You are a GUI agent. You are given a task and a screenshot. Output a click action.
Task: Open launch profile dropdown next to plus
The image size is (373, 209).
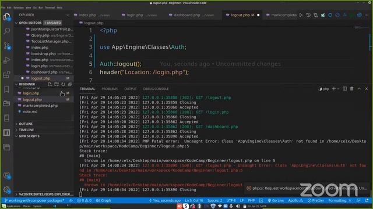(x=338, y=89)
